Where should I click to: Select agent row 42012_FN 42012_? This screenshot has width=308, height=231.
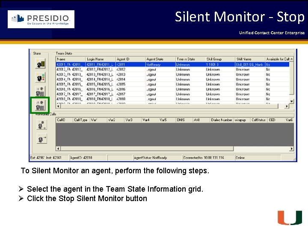click(173, 70)
